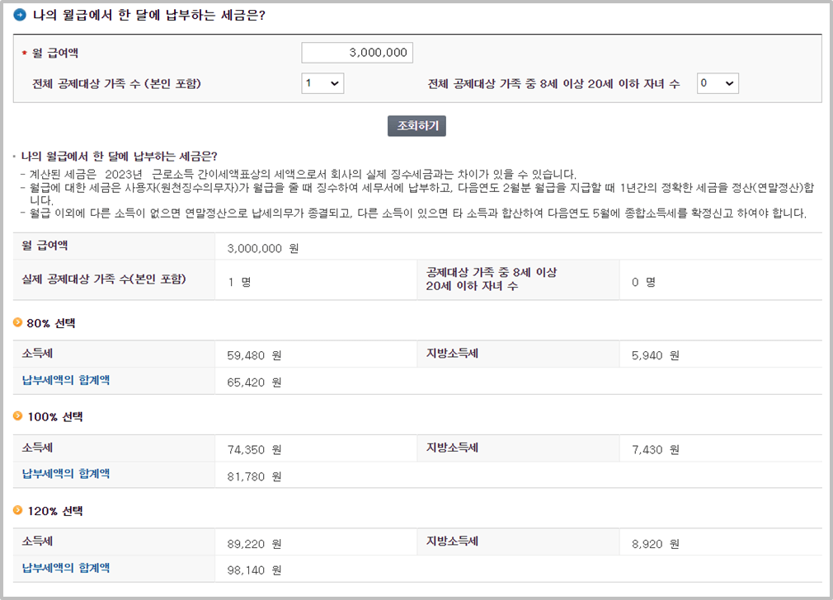Open the 전체 공제대상 가족 수 dropdown
This screenshot has width=833, height=600.
pos(322,82)
